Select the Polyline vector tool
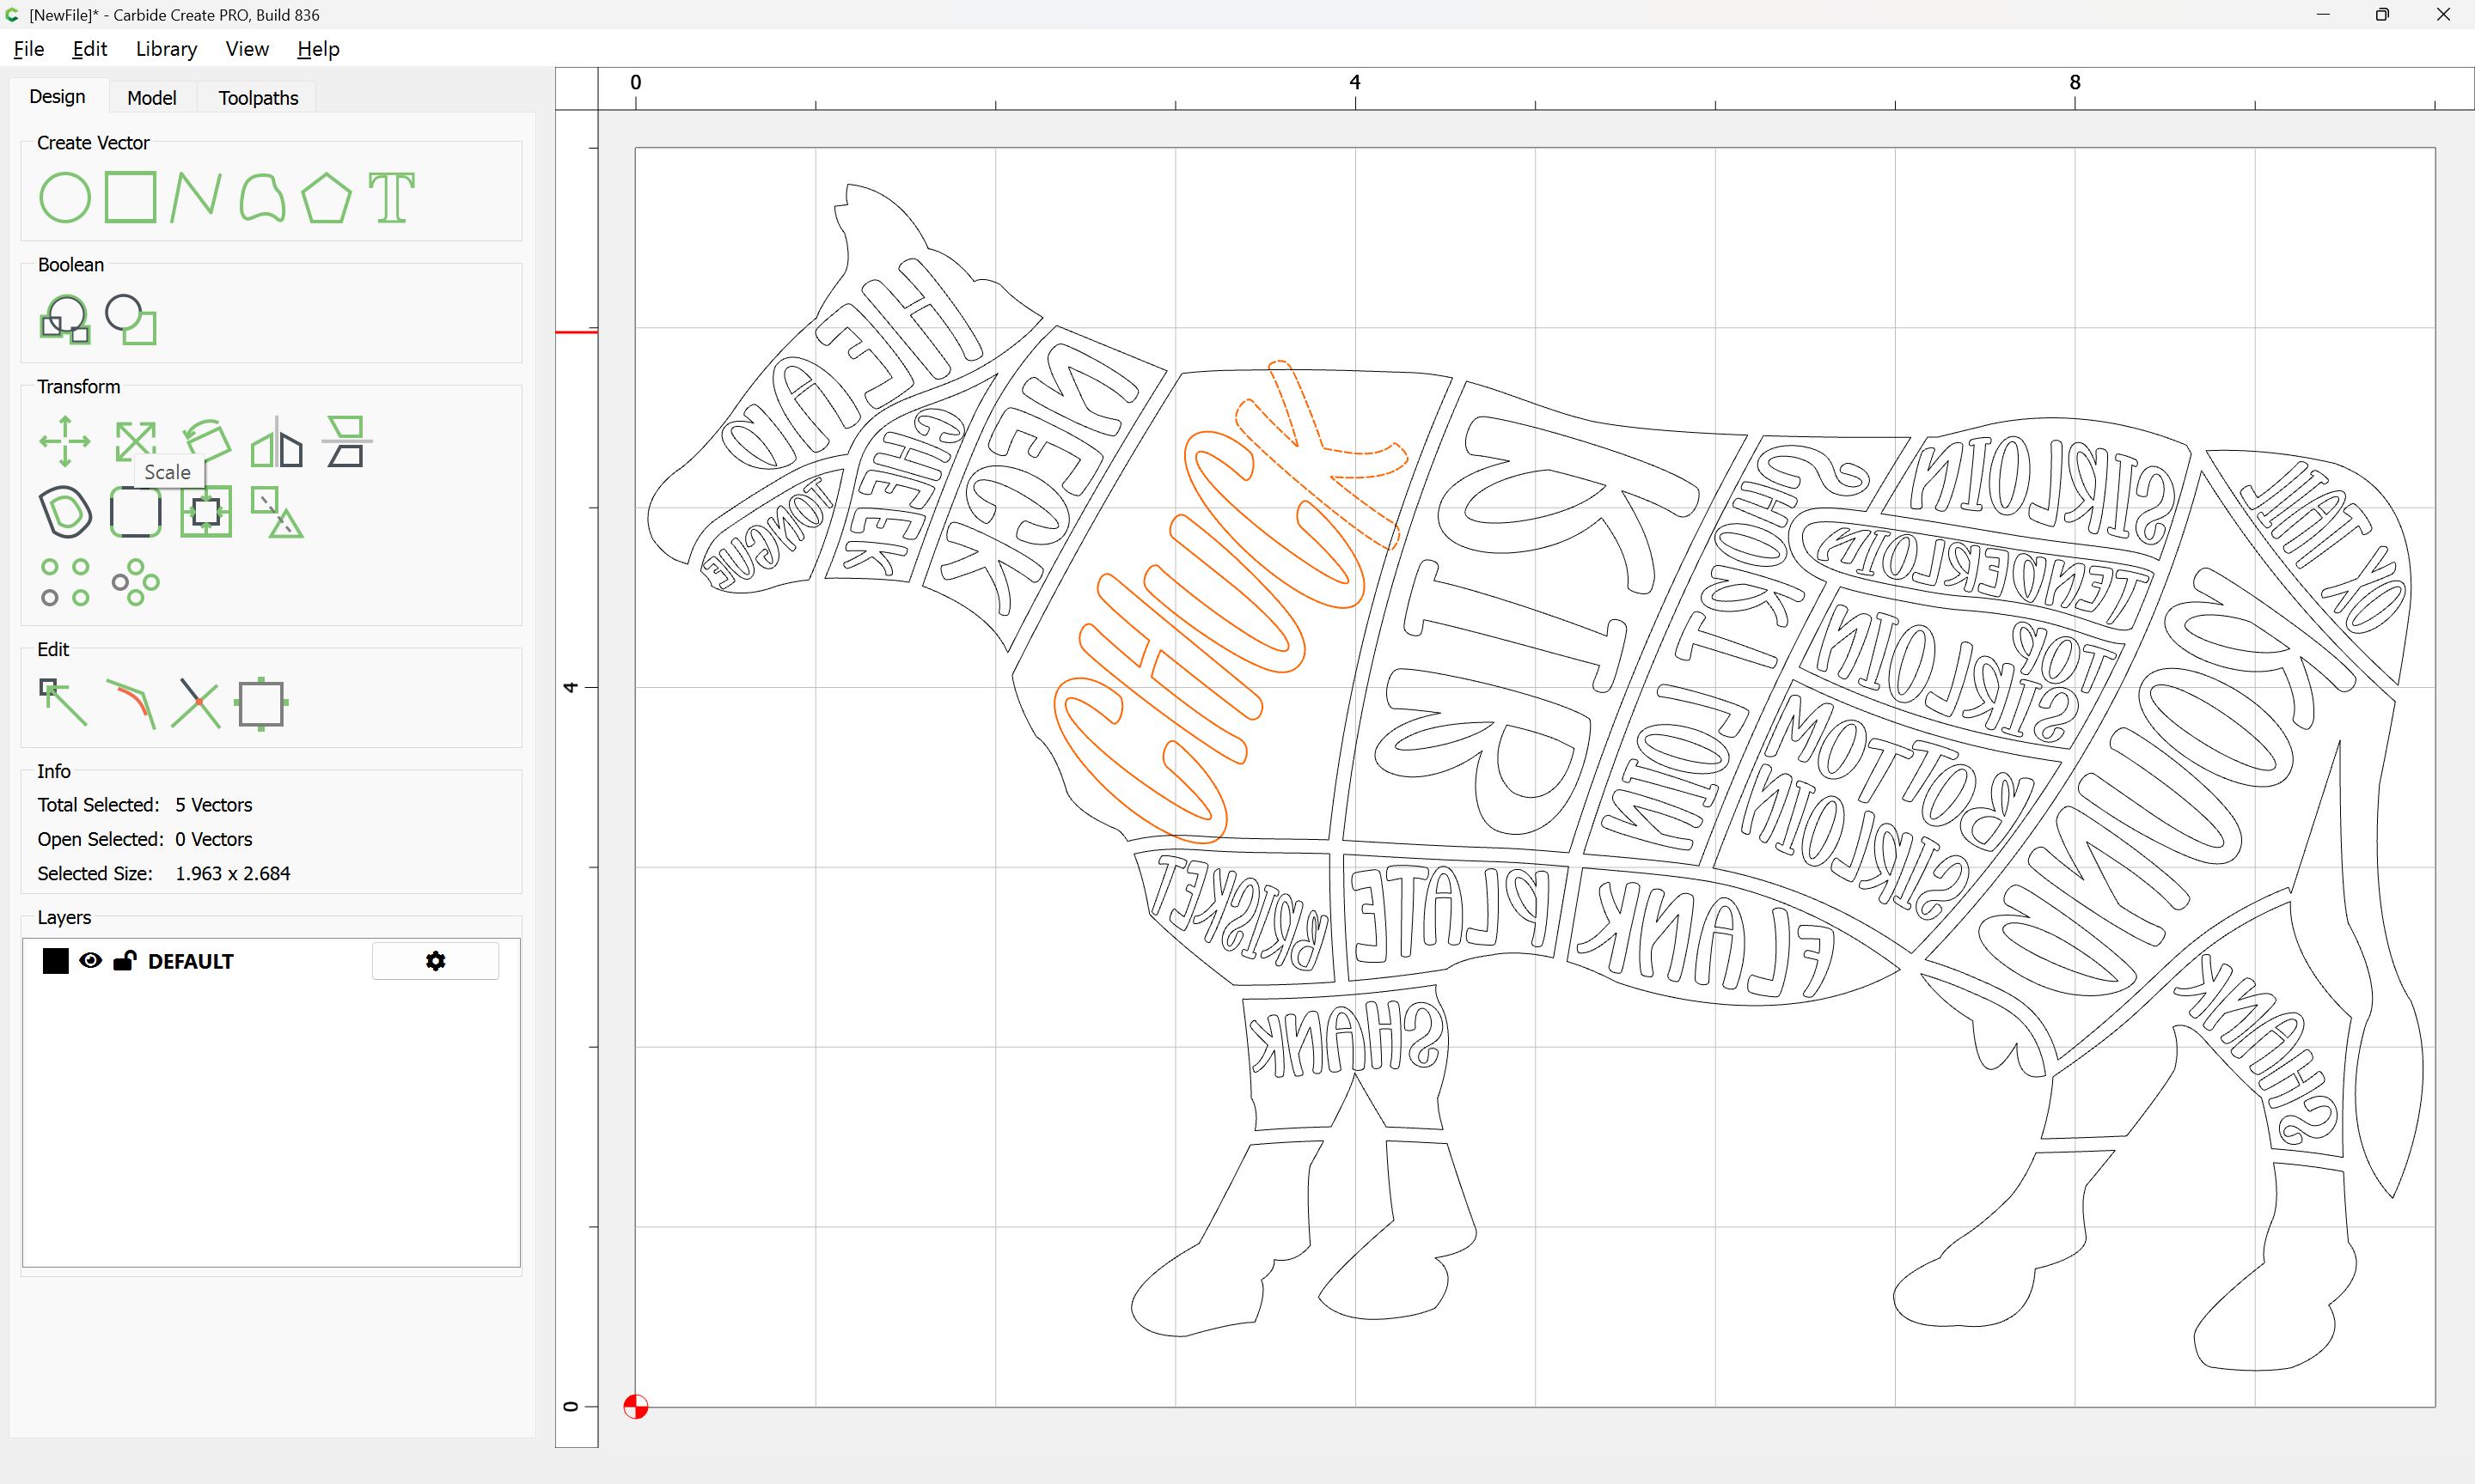Screen dimensions: 2475x1484 pyautogui.click(x=195, y=197)
